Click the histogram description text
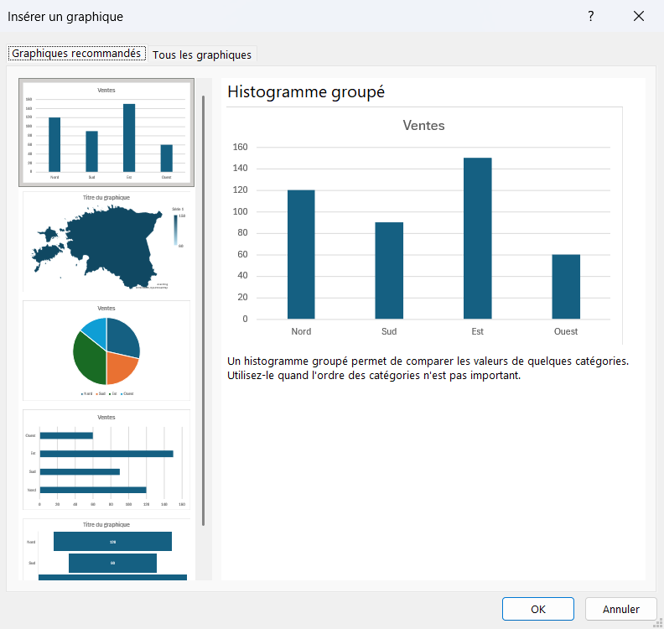This screenshot has height=629, width=664. [428, 368]
